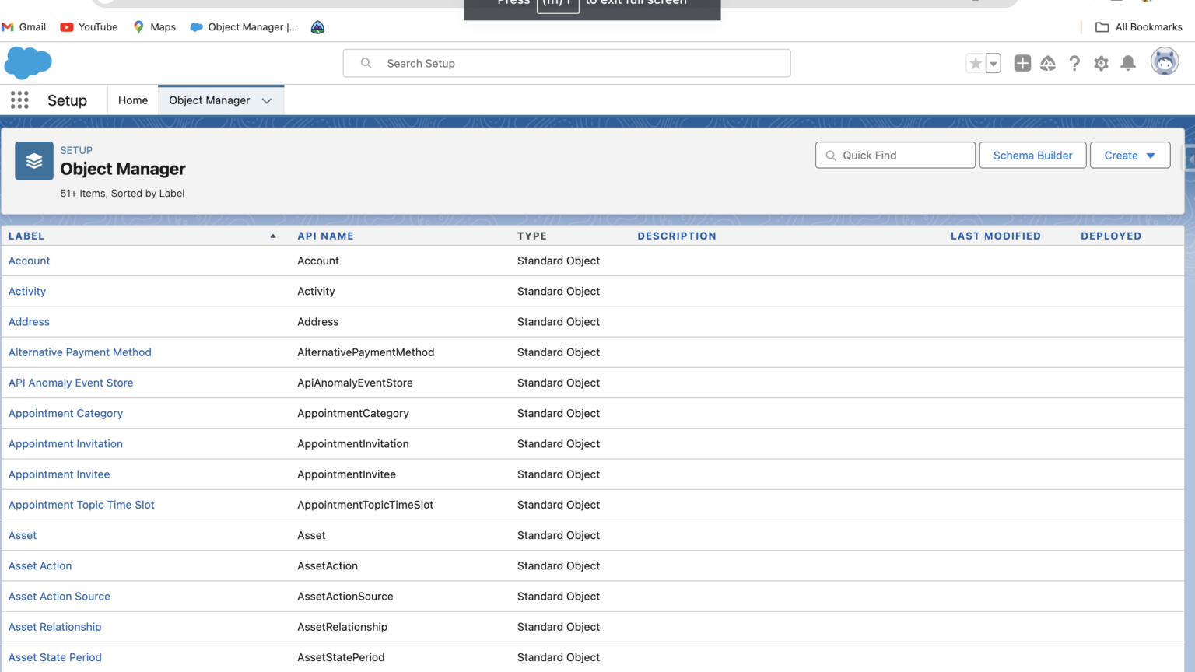Click the Salesforce cloud logo

pyautogui.click(x=28, y=62)
